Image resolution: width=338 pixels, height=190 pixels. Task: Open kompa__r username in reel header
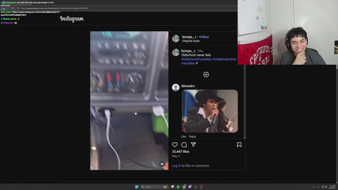[189, 37]
